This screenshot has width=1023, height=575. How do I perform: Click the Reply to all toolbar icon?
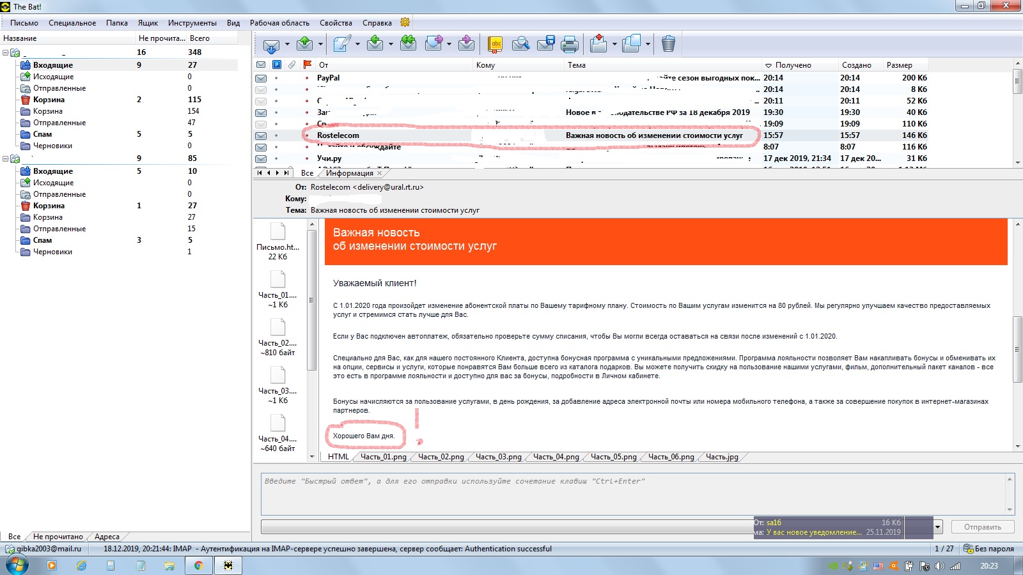[x=408, y=44]
